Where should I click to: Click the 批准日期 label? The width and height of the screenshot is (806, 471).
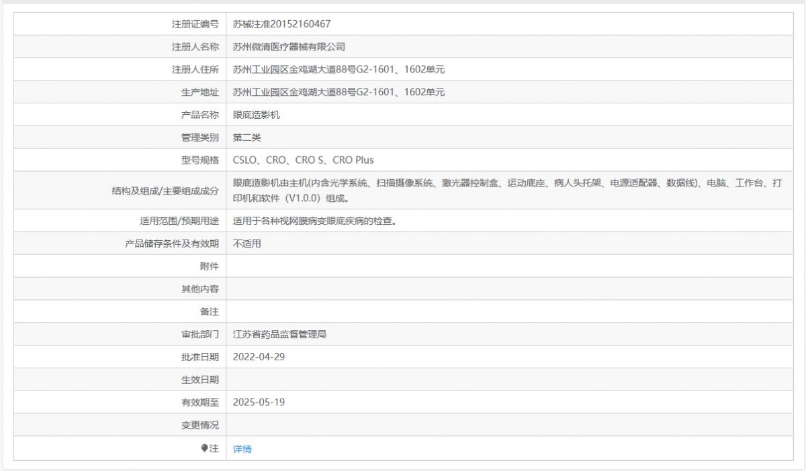point(200,357)
